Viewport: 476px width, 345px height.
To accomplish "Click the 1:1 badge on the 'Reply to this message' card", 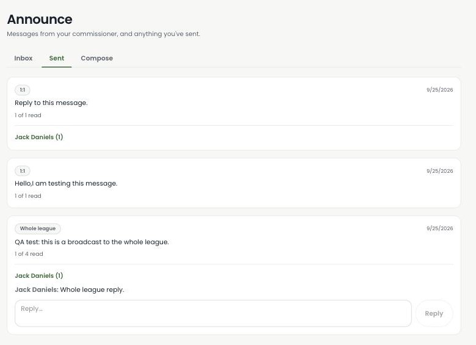I will (x=23, y=90).
